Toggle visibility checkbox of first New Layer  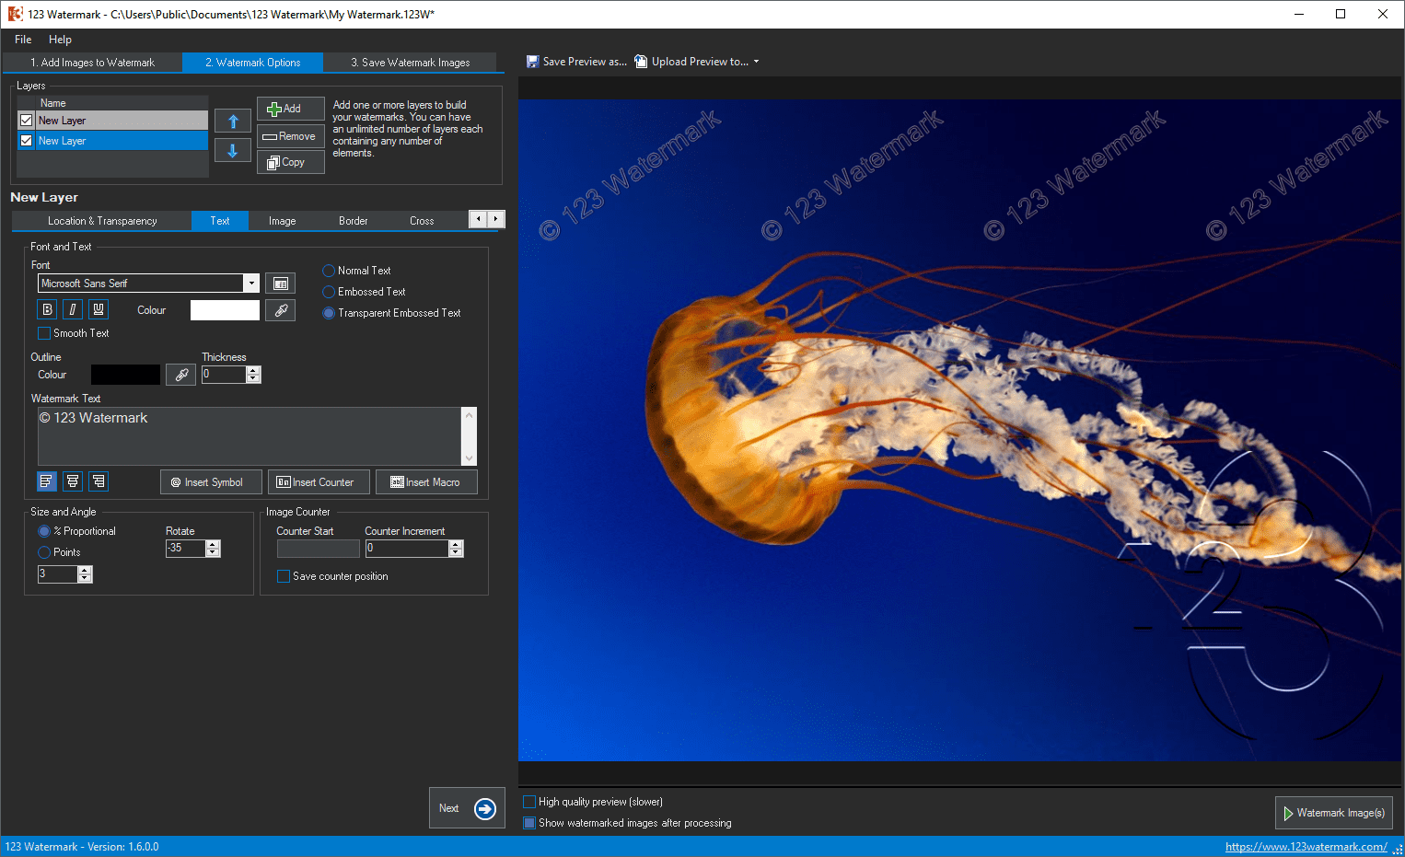[x=27, y=121]
